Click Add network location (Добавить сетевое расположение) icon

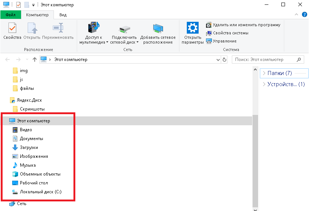(158, 28)
